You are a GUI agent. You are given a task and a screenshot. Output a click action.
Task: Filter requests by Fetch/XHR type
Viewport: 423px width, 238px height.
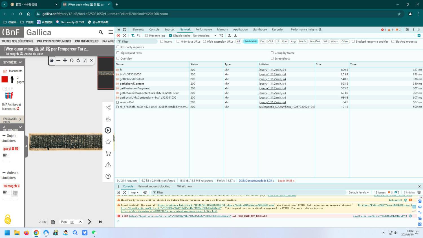click(250, 42)
